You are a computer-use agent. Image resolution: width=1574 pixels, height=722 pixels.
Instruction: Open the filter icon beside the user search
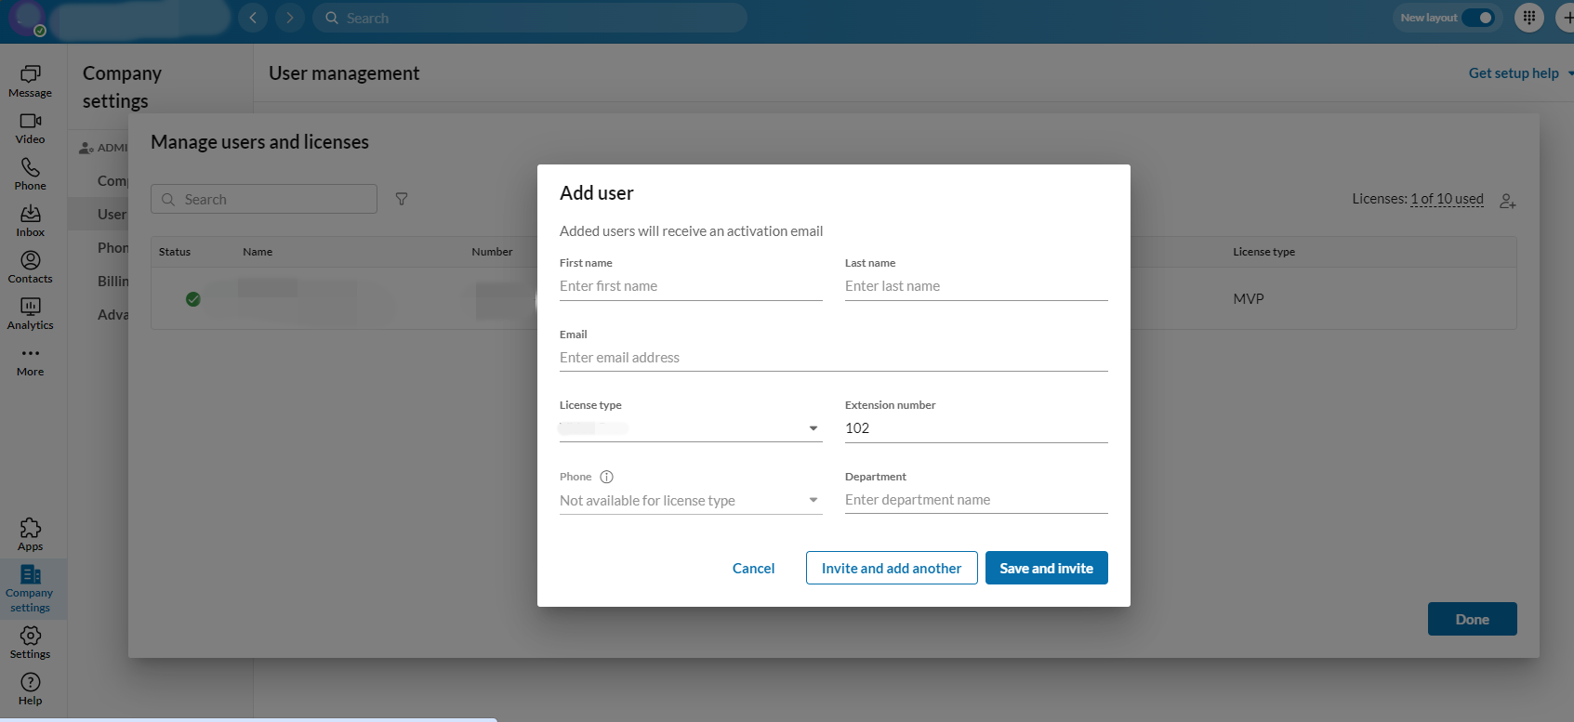coord(402,198)
